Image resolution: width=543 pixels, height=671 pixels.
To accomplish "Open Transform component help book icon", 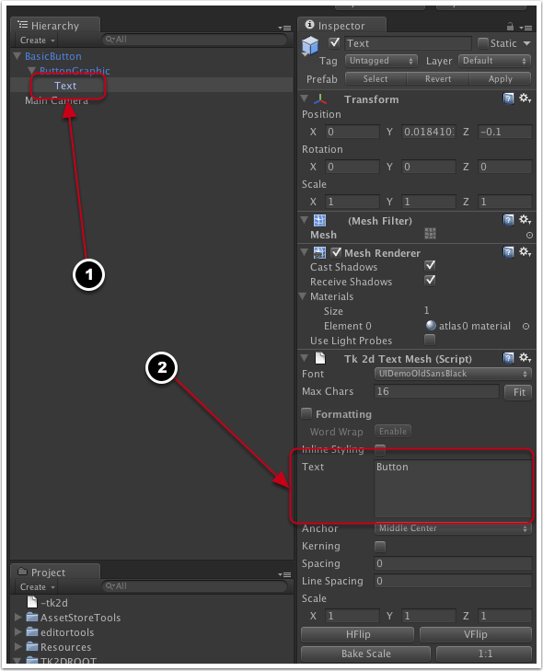I will click(508, 98).
